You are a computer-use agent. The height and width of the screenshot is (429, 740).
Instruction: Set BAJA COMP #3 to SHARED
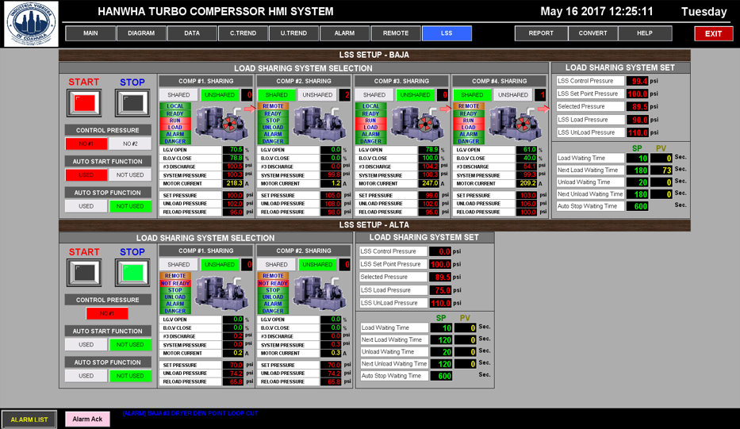[374, 95]
